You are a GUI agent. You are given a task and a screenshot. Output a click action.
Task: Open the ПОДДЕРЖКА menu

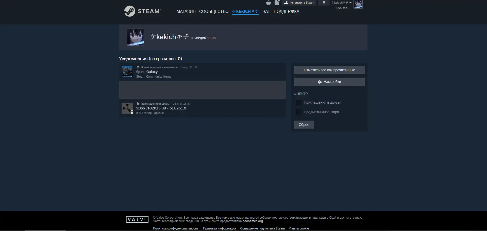286,11
